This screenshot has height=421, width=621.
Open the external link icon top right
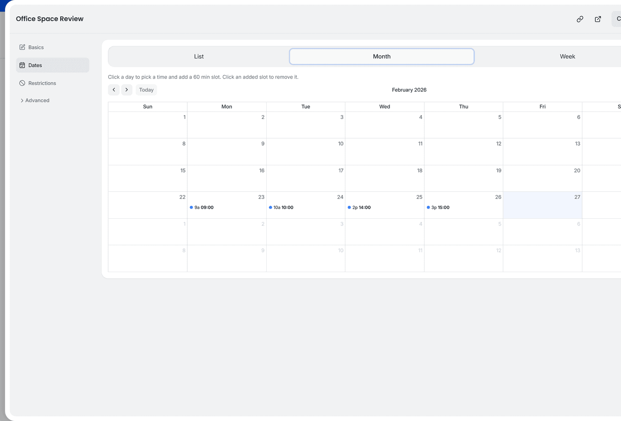598,19
